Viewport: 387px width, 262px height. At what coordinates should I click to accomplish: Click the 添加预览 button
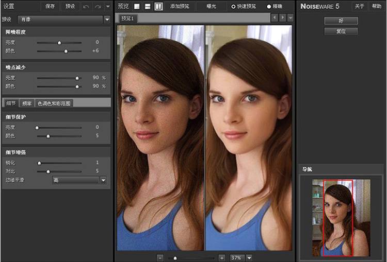pyautogui.click(x=180, y=6)
